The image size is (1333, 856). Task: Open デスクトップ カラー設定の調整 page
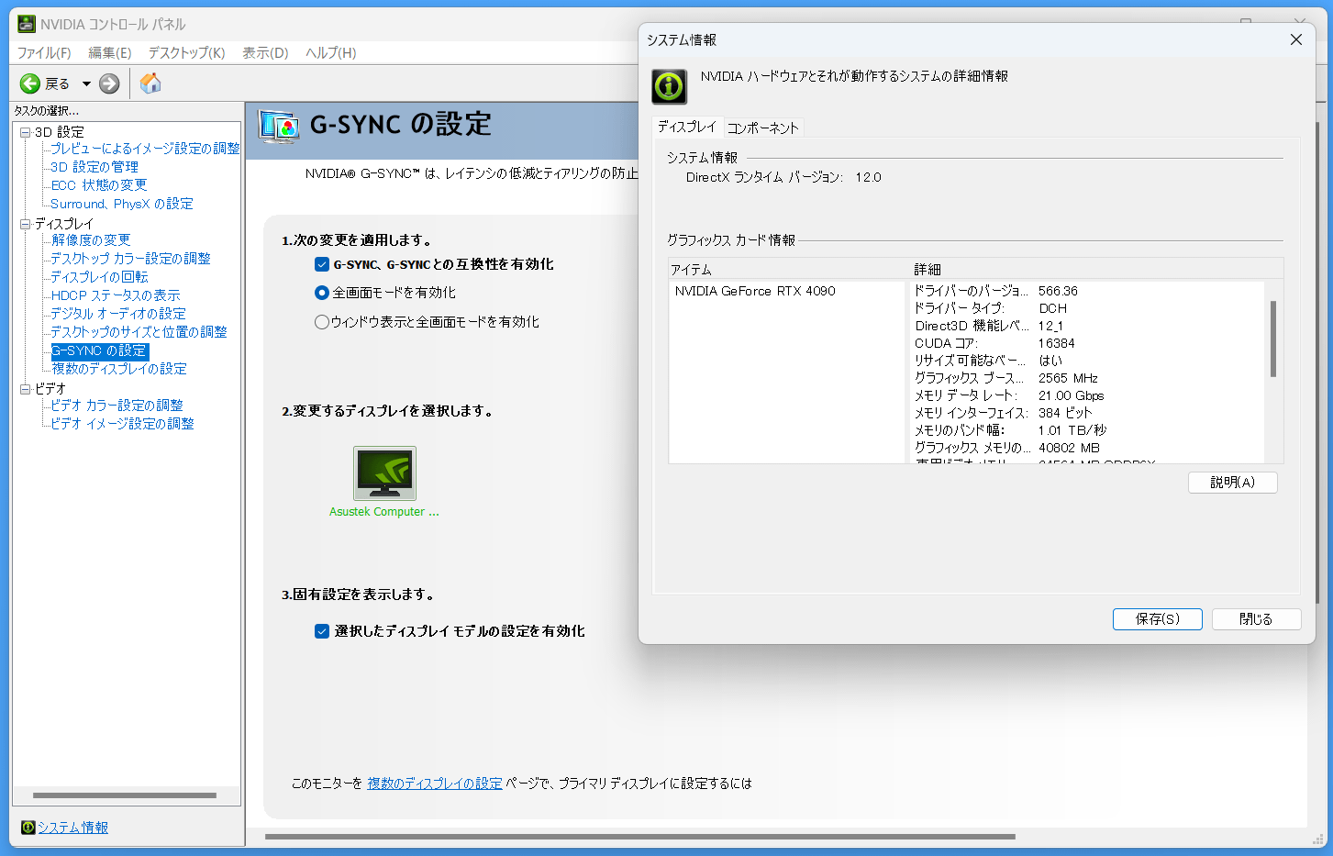point(130,259)
